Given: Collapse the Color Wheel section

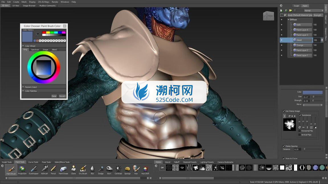Looking at the screenshot, I should pyautogui.click(x=23, y=46).
